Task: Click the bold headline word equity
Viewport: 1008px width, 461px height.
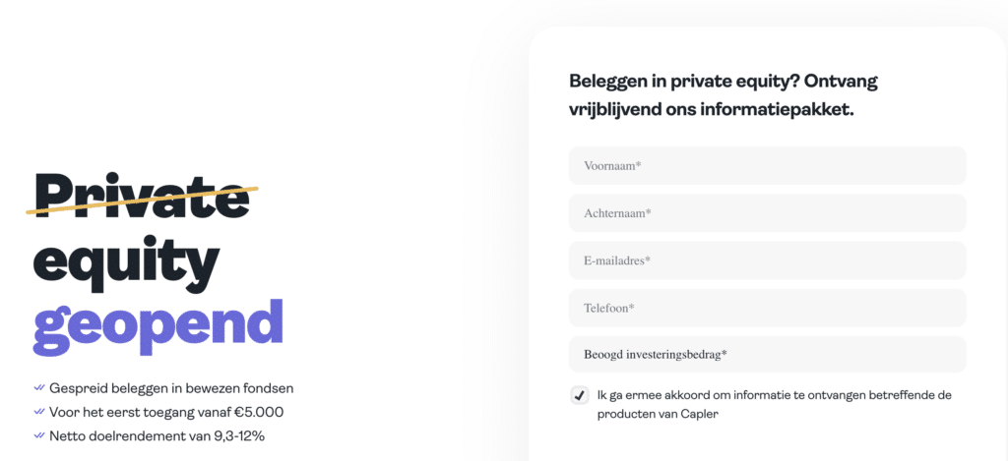Action: coord(126,263)
